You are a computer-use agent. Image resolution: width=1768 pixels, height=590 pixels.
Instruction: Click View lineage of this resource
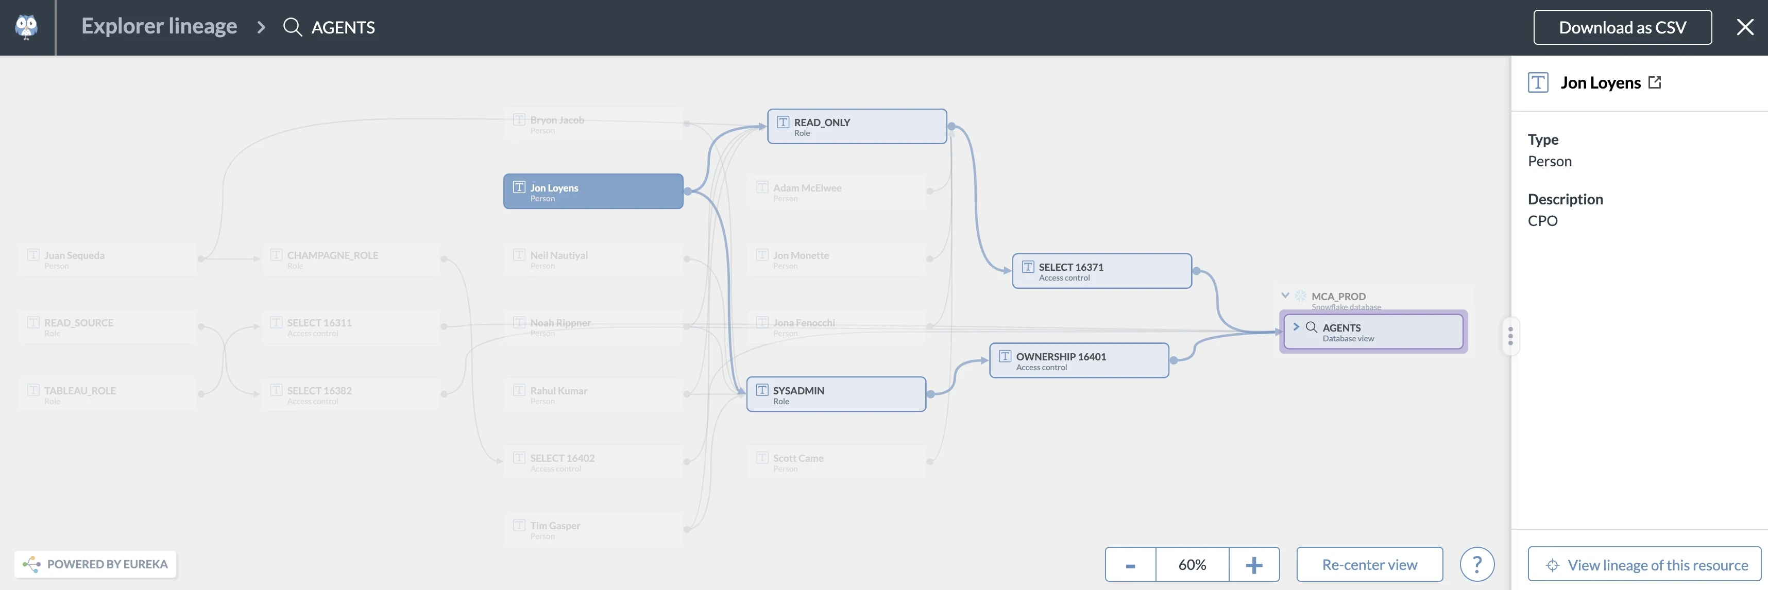click(x=1644, y=564)
